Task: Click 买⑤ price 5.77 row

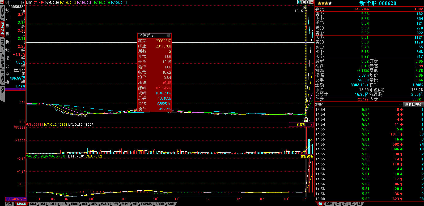Action: [369, 56]
